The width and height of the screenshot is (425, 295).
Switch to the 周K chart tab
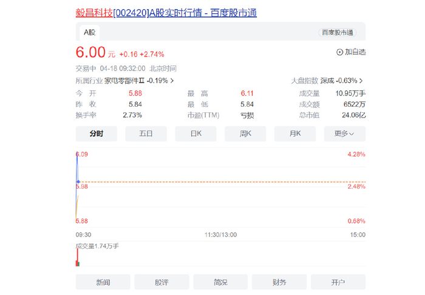click(x=245, y=134)
